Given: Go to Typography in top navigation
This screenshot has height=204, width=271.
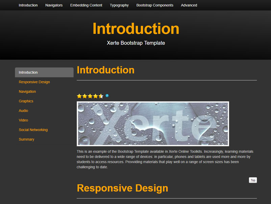Looking at the screenshot, I should pos(119,5).
